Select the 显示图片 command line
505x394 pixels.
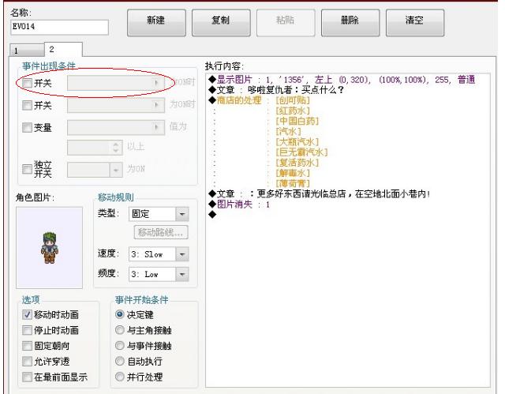(x=342, y=80)
